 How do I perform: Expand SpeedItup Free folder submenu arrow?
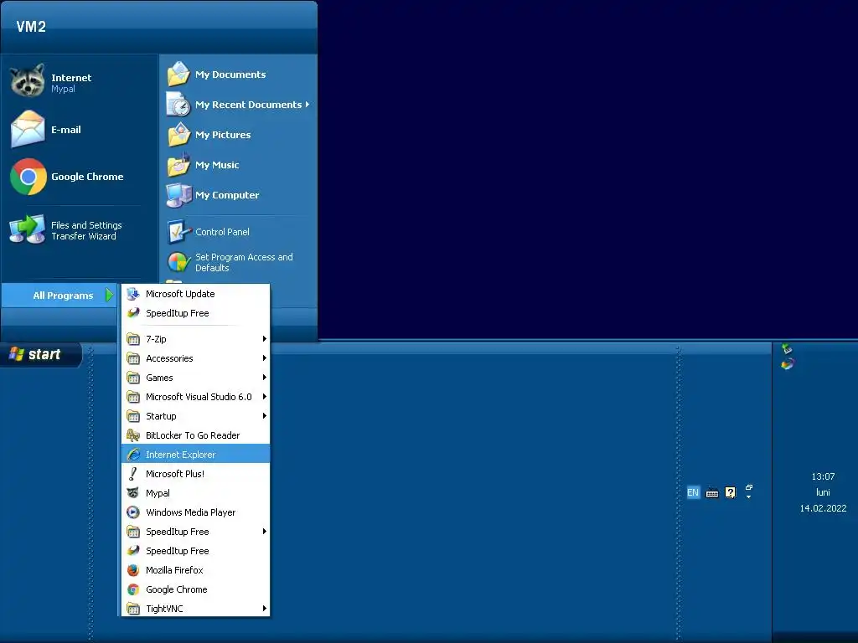(x=264, y=532)
